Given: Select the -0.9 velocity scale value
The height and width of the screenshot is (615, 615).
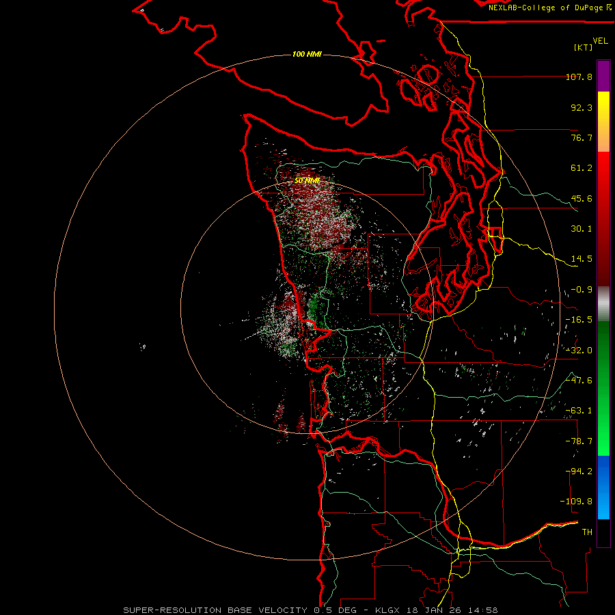Looking at the screenshot, I should pyautogui.click(x=582, y=290).
